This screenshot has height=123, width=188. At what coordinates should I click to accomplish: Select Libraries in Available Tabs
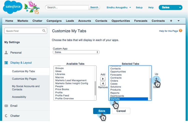60,74
